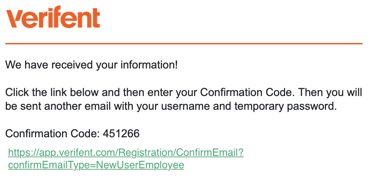Image resolution: width=372 pixels, height=192 pixels.
Task: Click the letter V in the Verifent logo
Action: click(14, 18)
